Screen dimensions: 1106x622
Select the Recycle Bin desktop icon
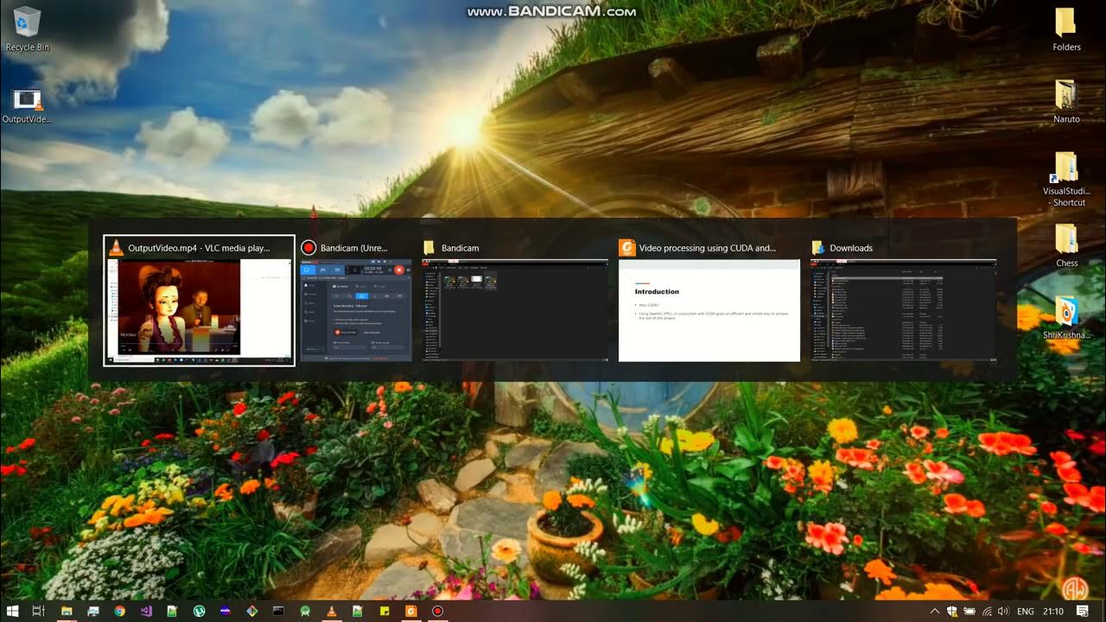pos(27,29)
